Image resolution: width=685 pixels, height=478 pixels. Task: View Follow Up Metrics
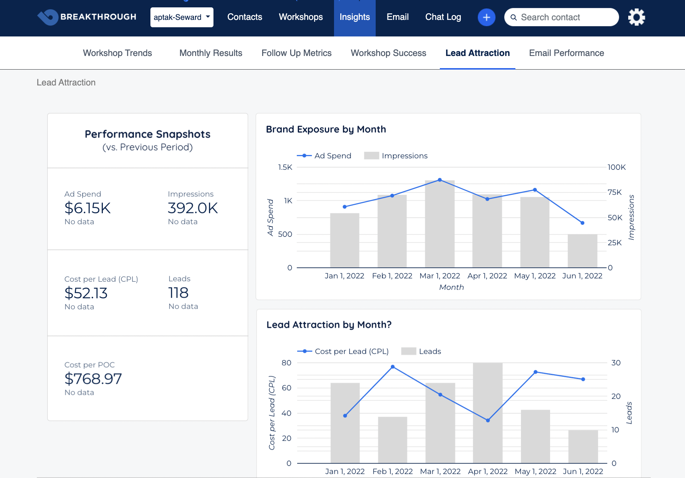pos(296,53)
